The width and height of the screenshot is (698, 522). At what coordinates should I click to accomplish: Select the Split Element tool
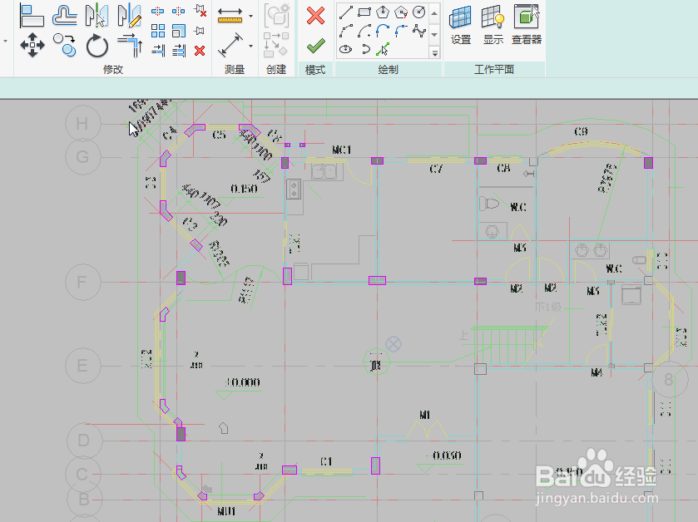pyautogui.click(x=157, y=11)
